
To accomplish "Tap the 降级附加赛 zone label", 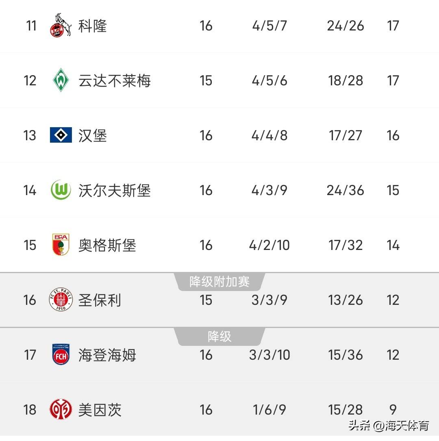I will pyautogui.click(x=219, y=282).
